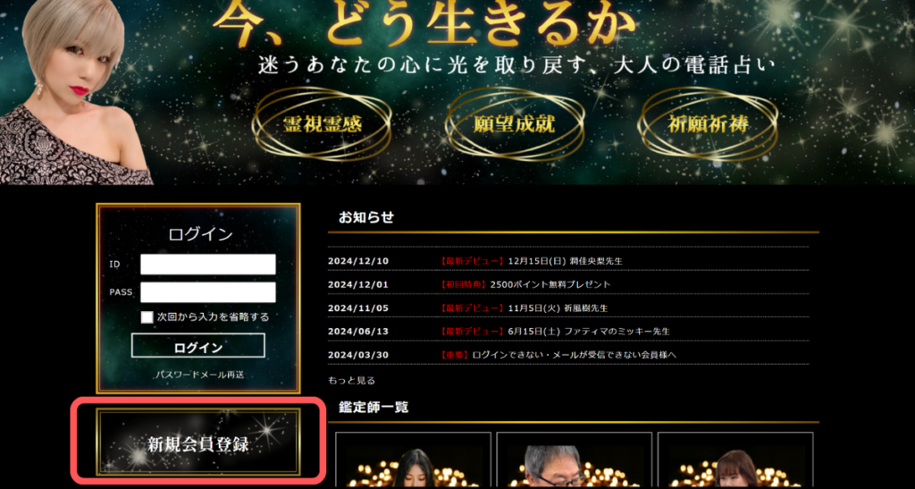This screenshot has height=489, width=915.
Task: Click the 祈願祈祷 gold oval badge
Action: (x=708, y=124)
